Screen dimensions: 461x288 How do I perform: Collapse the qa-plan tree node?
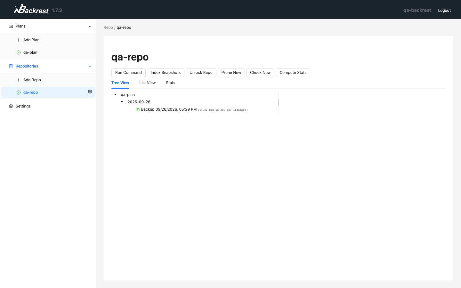point(115,94)
